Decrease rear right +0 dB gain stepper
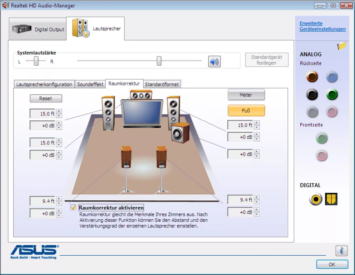The width and height of the screenshot is (355, 275). coord(257,214)
